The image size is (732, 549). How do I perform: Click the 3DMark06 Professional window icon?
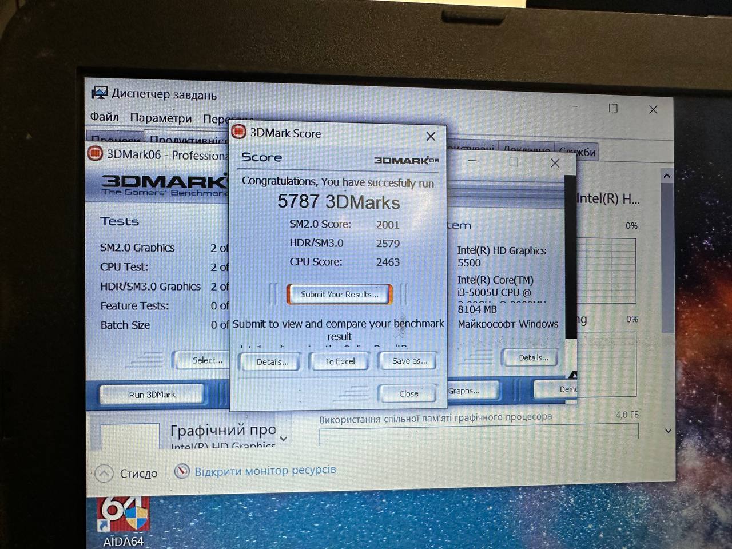[x=95, y=154]
